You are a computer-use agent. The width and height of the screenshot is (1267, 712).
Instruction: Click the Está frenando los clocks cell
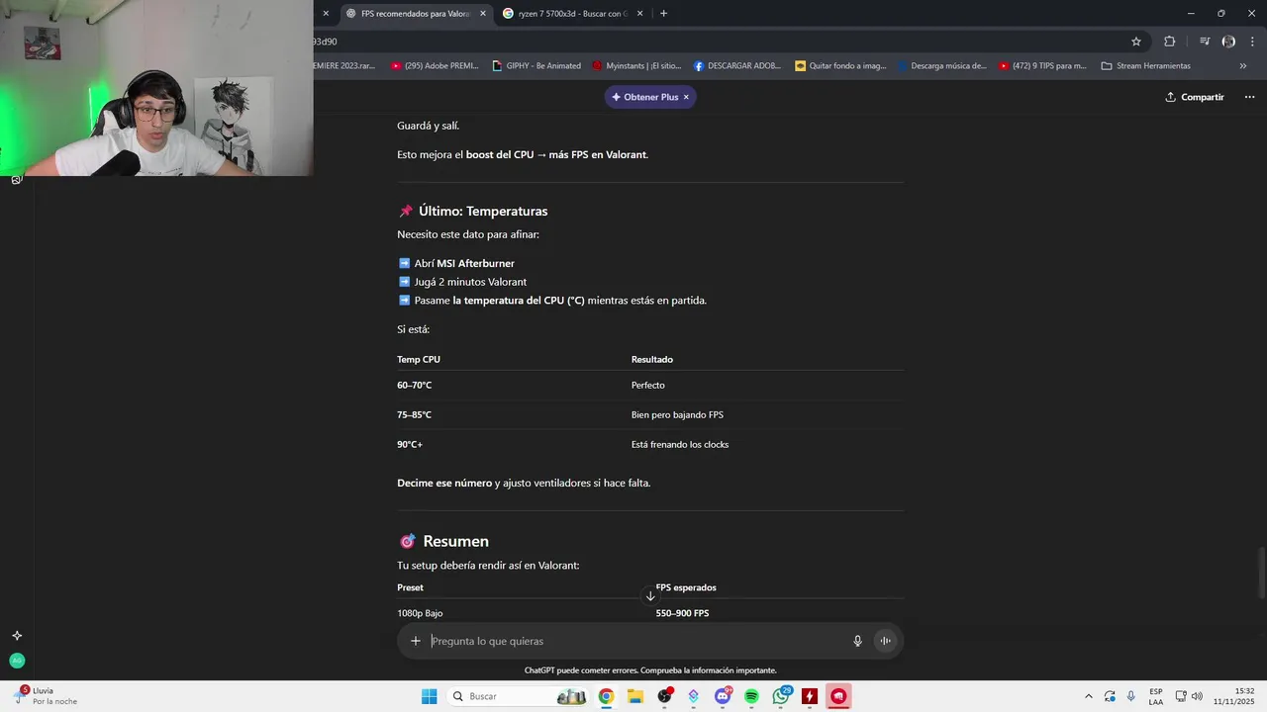click(x=680, y=444)
